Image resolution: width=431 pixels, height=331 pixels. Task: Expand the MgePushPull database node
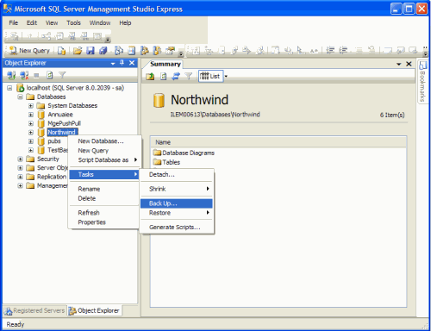[31, 123]
